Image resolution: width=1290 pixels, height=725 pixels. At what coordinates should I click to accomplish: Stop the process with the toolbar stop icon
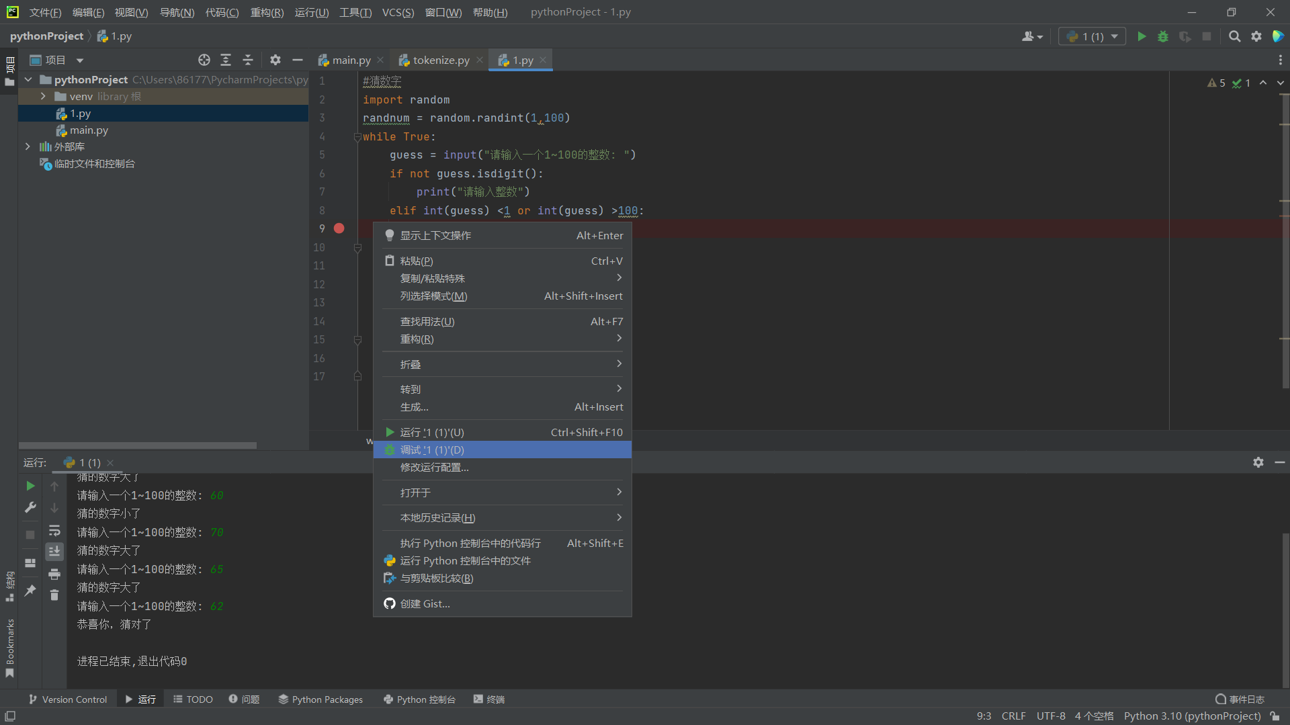[1207, 36]
